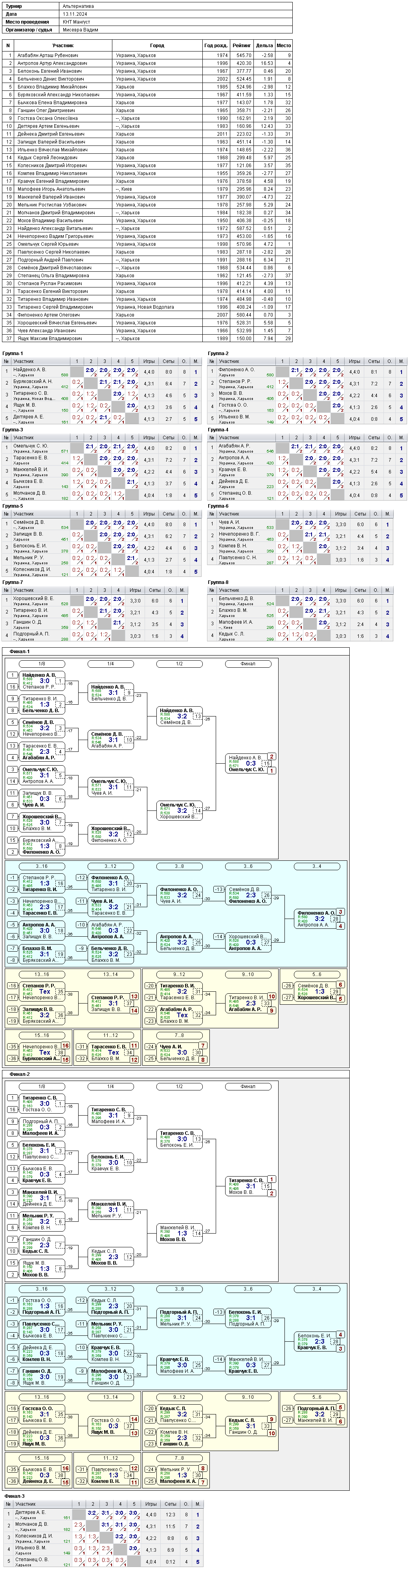Image resolution: width=411 pixels, height=1569 pixels.
Task: Click city cell "Украина, Новая Водолага"
Action: (145, 307)
